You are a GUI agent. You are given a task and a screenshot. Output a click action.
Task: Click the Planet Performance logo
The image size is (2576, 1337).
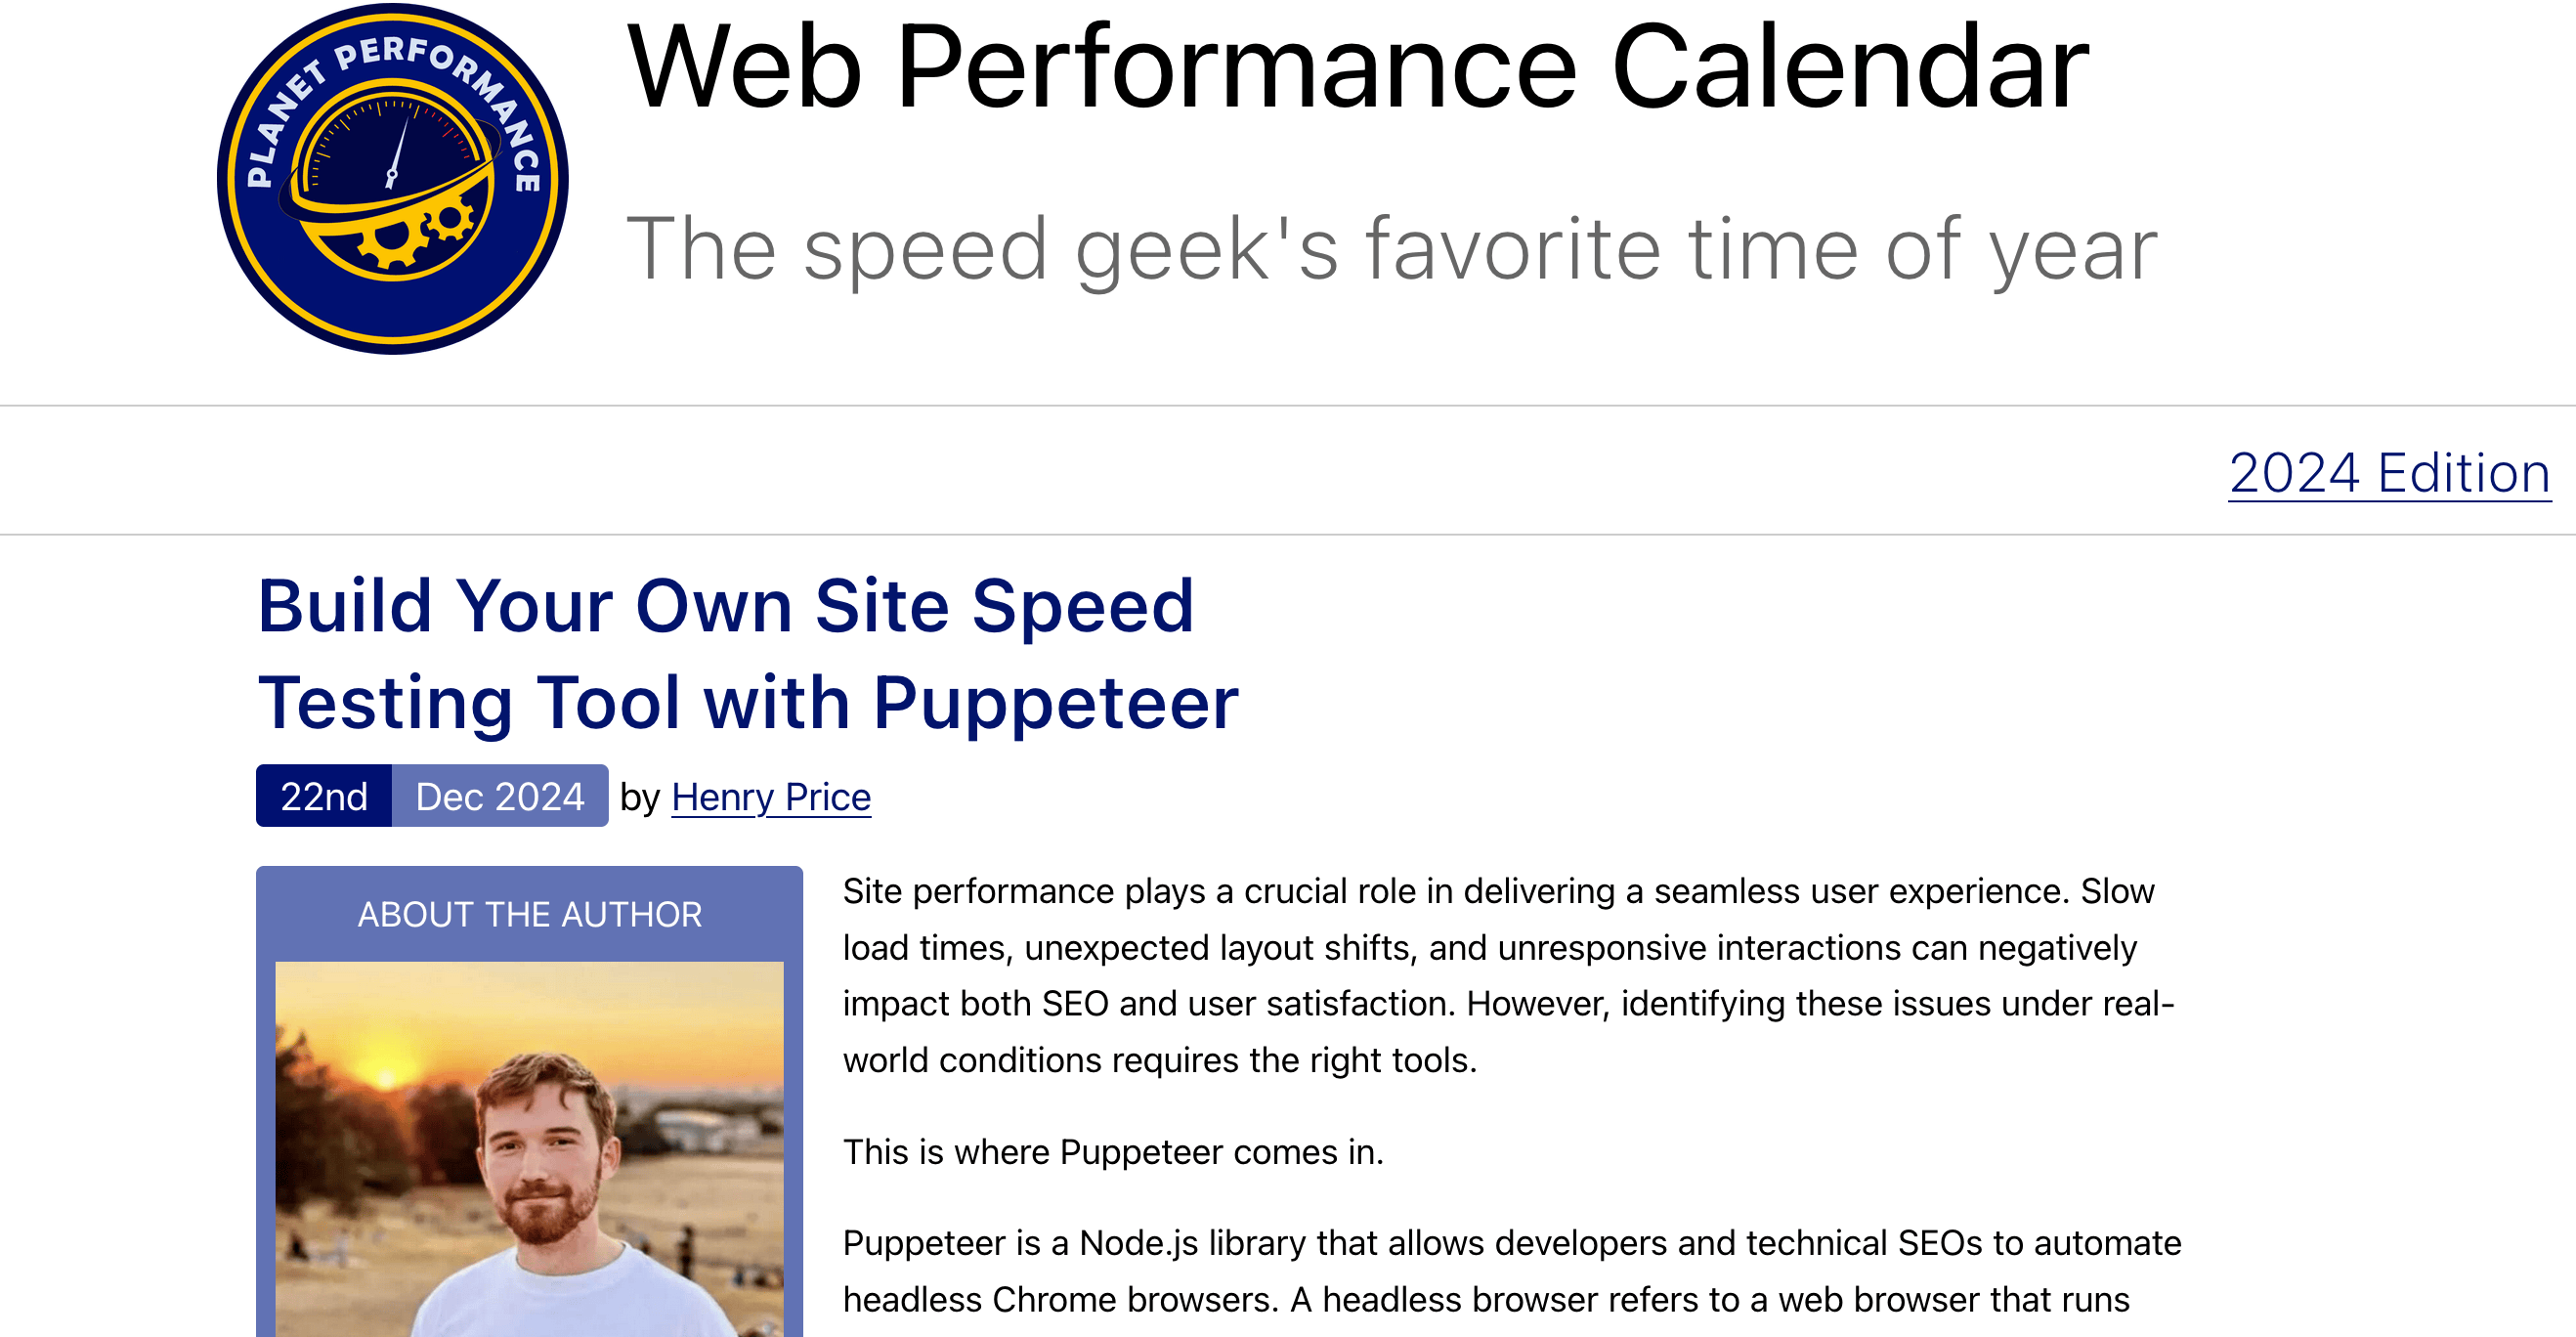392,180
